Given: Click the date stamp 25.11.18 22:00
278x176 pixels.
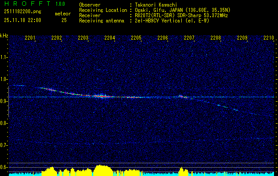Looking at the screenshot, I should [23, 20].
